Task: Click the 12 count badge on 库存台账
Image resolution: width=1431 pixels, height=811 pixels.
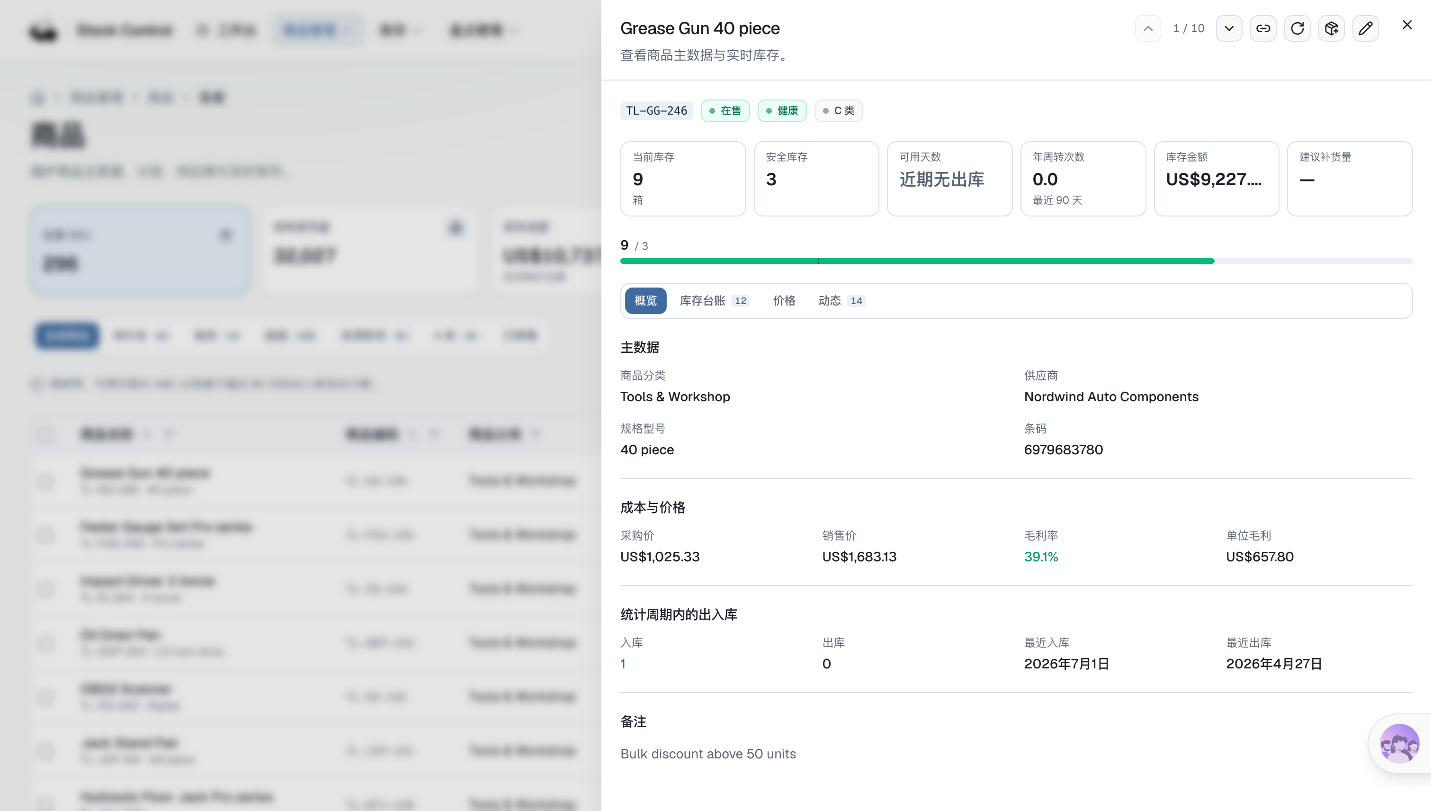Action: click(740, 301)
